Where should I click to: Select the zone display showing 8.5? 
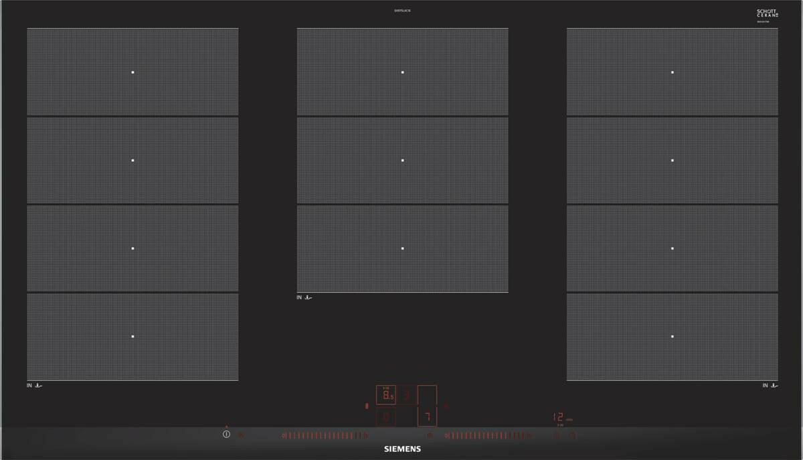coord(386,395)
